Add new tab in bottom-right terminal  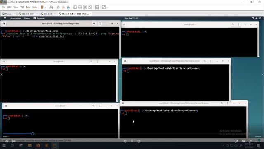coord(123,103)
